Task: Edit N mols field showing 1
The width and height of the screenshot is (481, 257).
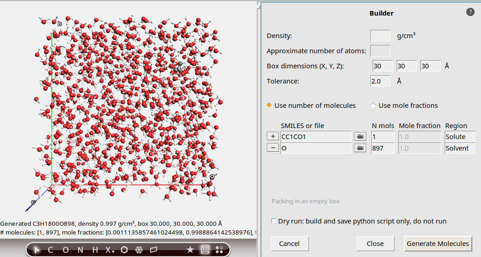Action: click(383, 136)
